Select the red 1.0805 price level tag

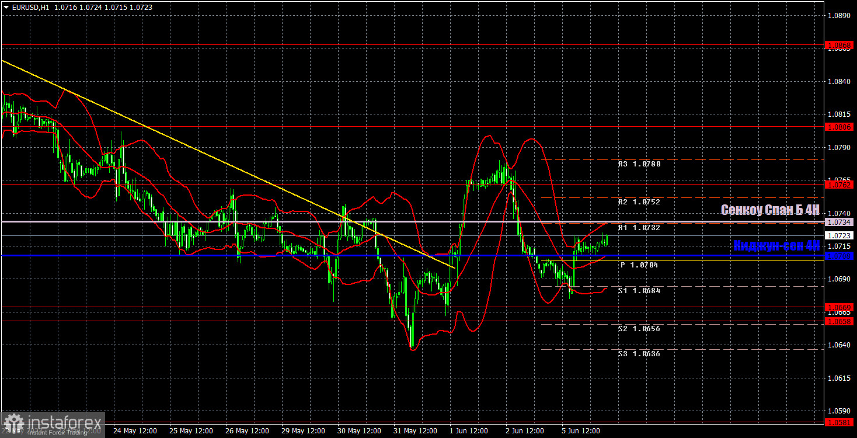coord(839,126)
